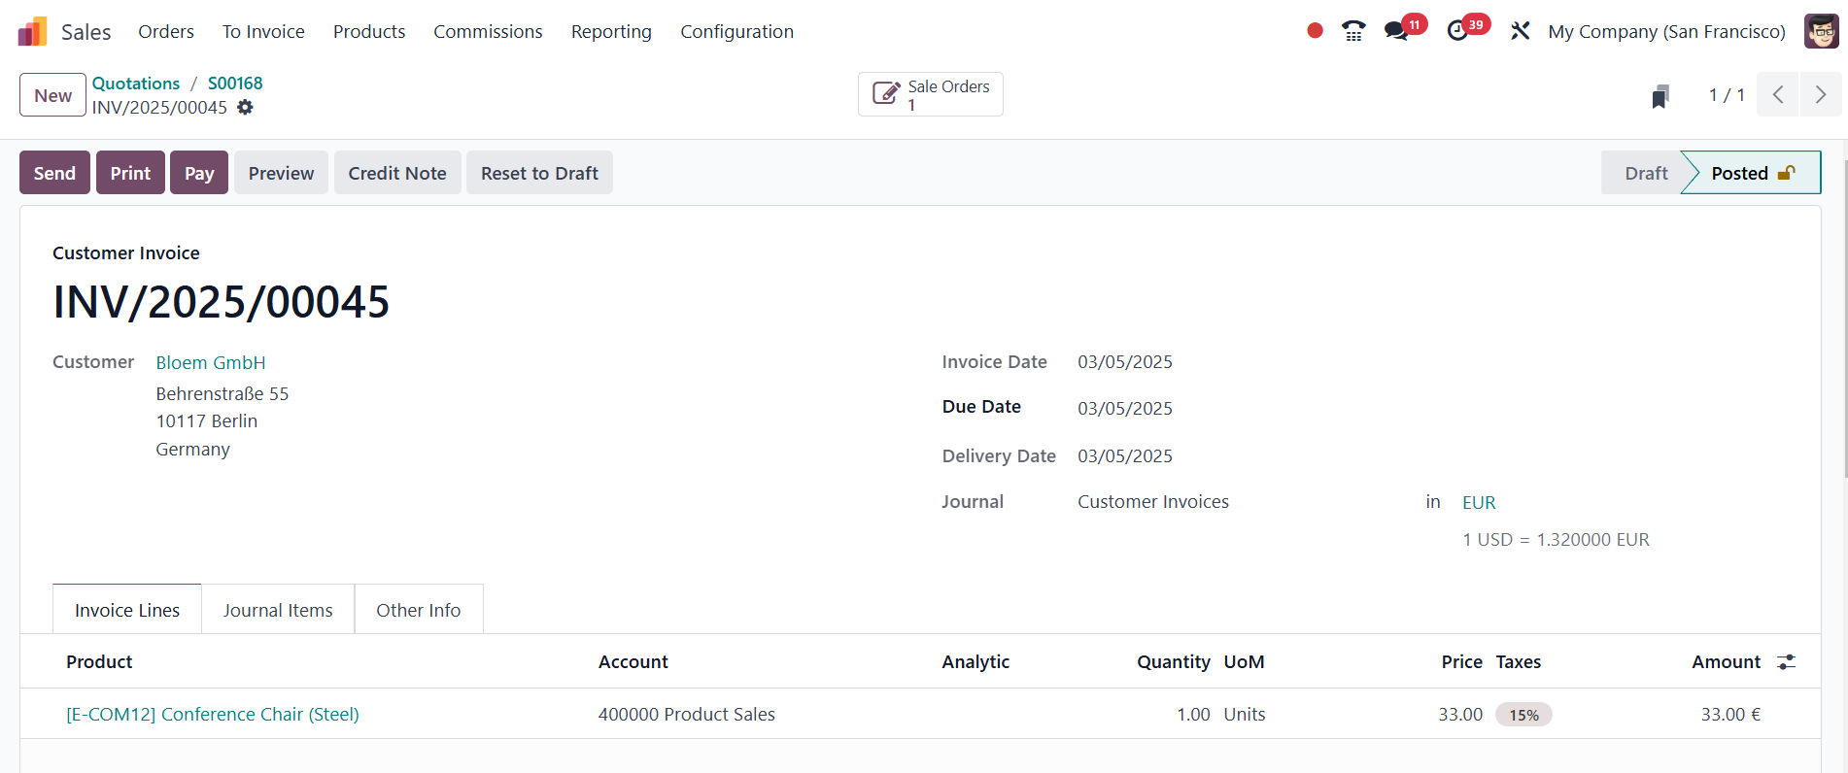
Task: Toggle column options in invoice lines header
Action: pyautogui.click(x=1786, y=662)
